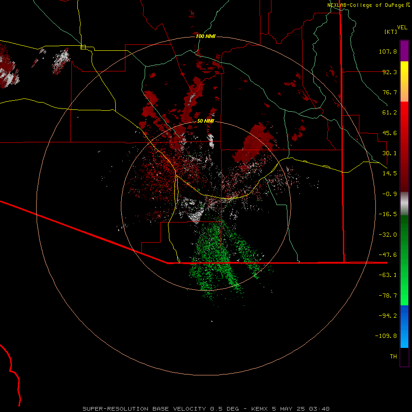412x412 pixels.
Task: Click the -63.1 velocity scale value
Action: click(x=388, y=275)
